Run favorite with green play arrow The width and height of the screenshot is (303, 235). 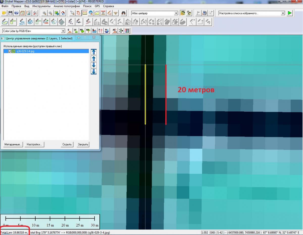point(290,13)
